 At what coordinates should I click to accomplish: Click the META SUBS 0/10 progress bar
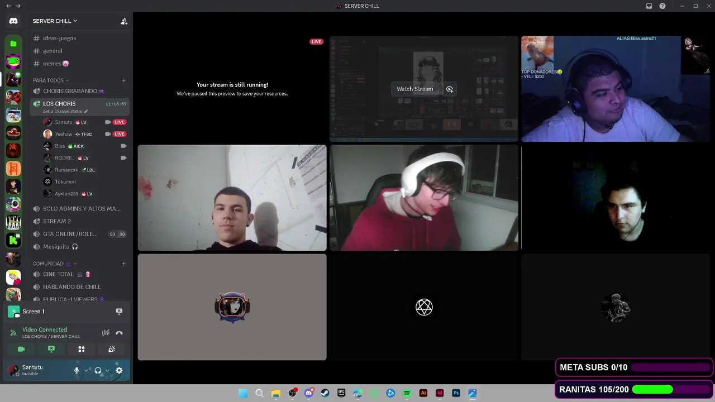click(672, 367)
